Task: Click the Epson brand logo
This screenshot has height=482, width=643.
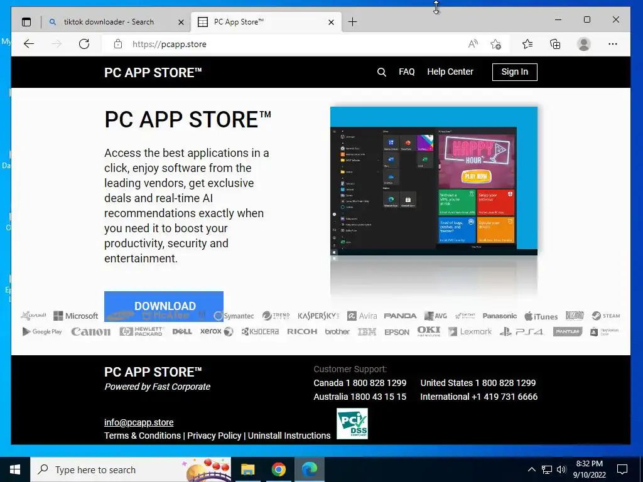Action: pos(397,332)
